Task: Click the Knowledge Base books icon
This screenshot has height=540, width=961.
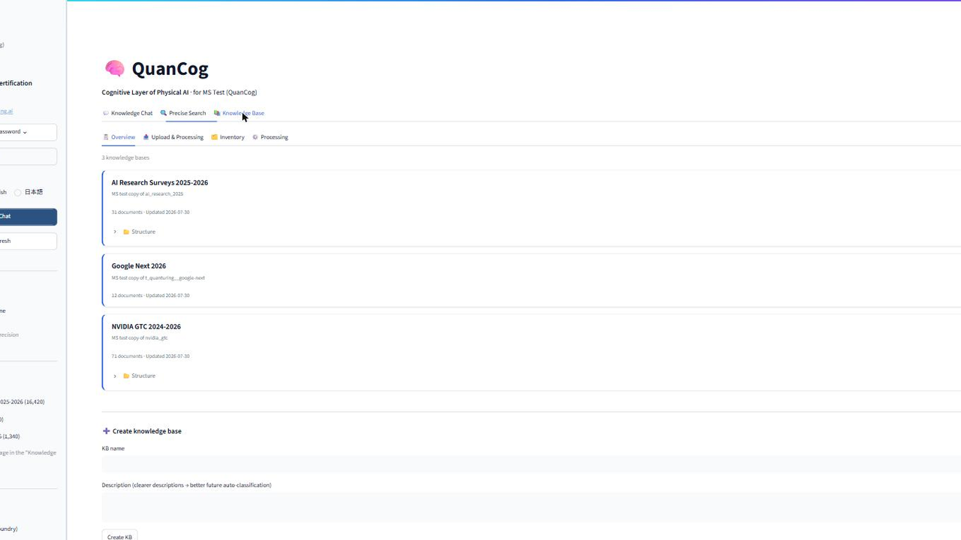Action: click(217, 113)
